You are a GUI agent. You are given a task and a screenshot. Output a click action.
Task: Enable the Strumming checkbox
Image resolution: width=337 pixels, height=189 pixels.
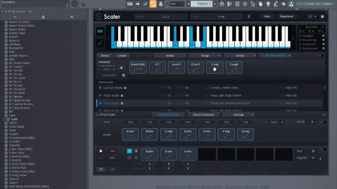(300, 40)
